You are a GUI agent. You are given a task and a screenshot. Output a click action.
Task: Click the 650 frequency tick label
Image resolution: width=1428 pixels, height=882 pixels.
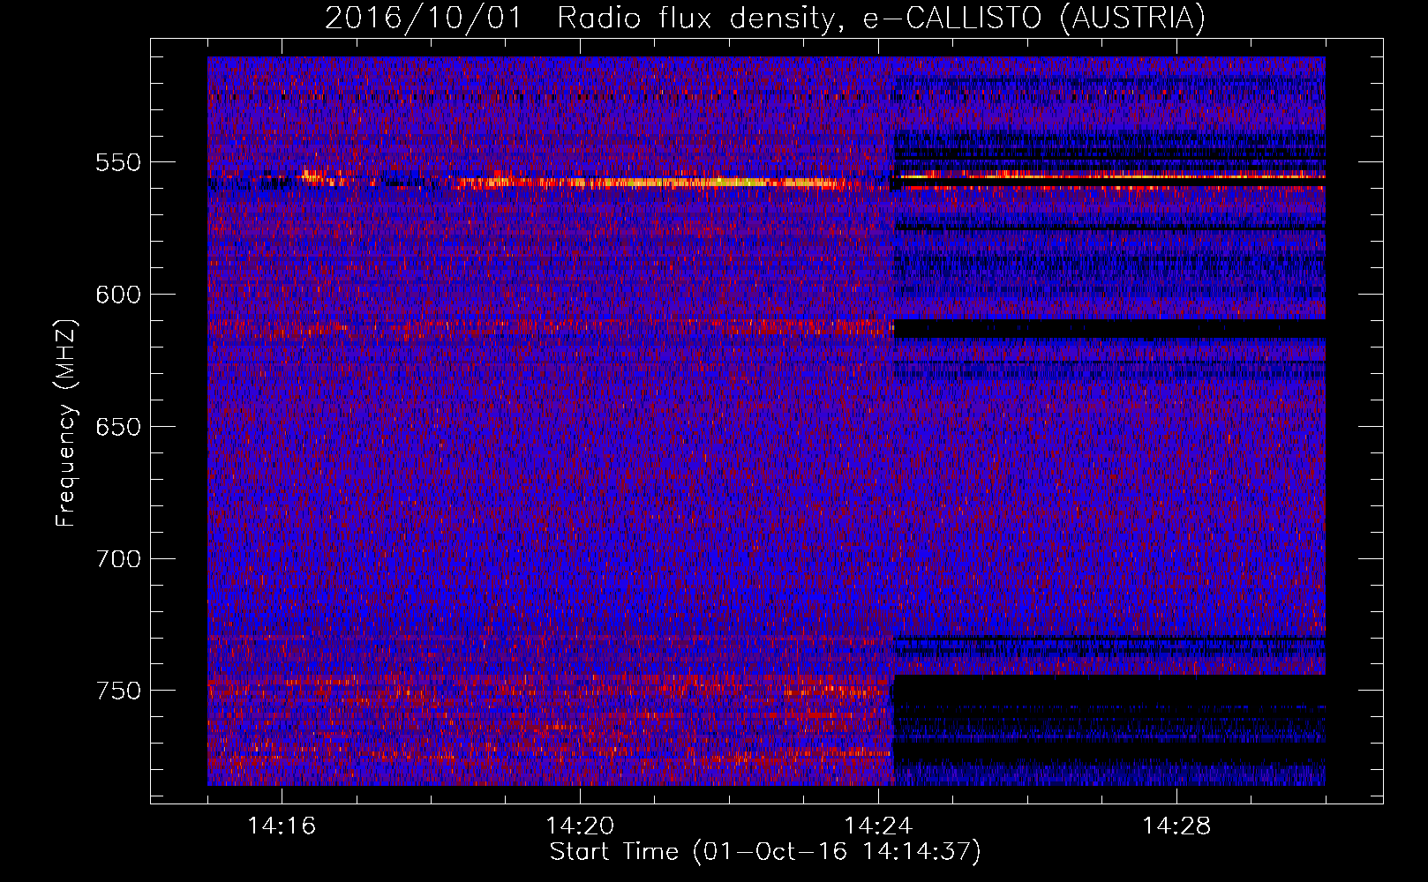(118, 427)
